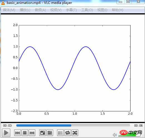Start playback with the Play button
Screen dimensions: 145x138
click(x=6, y=133)
